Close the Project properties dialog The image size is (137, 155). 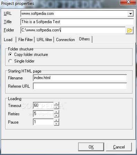(x=128, y=2)
